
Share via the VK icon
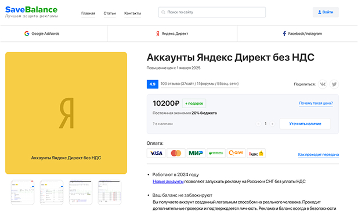(x=323, y=84)
